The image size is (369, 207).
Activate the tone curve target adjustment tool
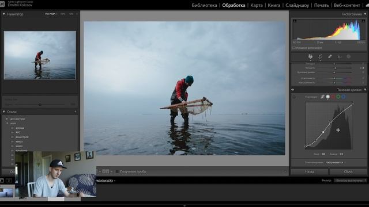pyautogui.click(x=294, y=97)
